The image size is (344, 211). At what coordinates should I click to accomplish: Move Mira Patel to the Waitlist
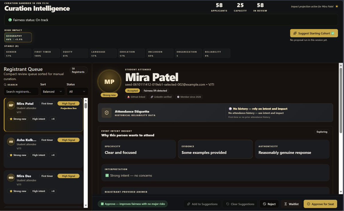coord(291,204)
